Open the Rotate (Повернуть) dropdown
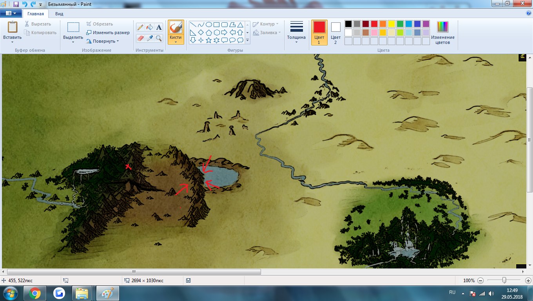Image resolution: width=533 pixels, height=301 pixels. (x=102, y=41)
